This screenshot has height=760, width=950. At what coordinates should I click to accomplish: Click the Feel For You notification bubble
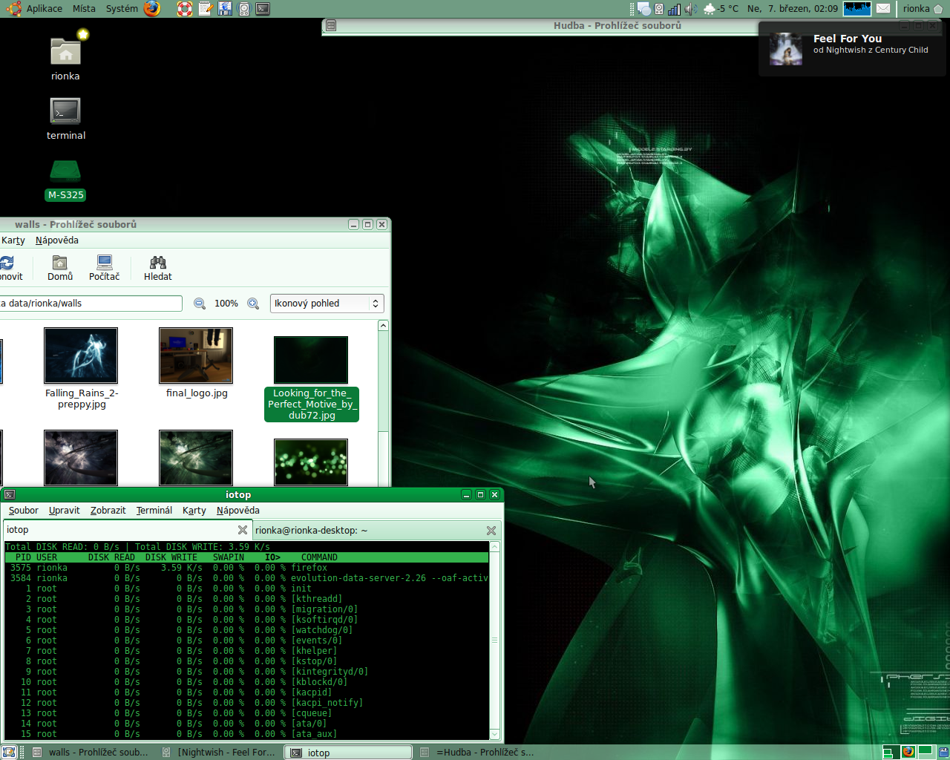pyautogui.click(x=852, y=49)
